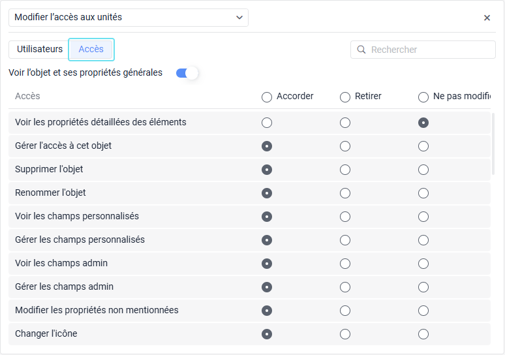
Task: Choose 'Ne pas modifier' for 'Gérer les champs admin'
Action: point(423,287)
